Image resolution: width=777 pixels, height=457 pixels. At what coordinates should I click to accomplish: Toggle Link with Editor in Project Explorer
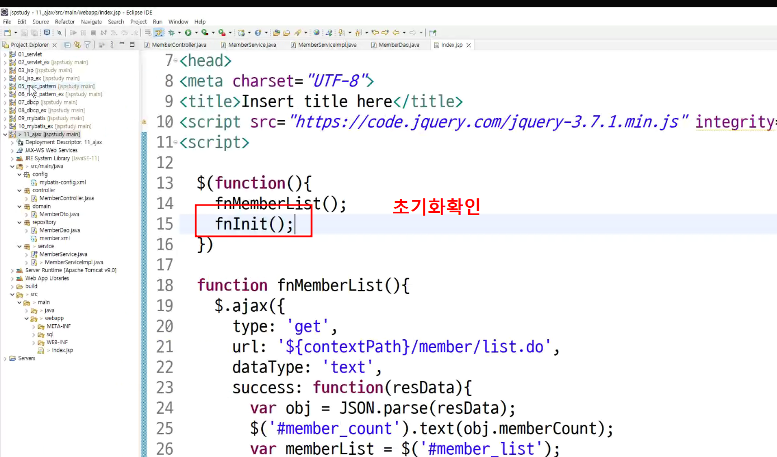[77, 45]
